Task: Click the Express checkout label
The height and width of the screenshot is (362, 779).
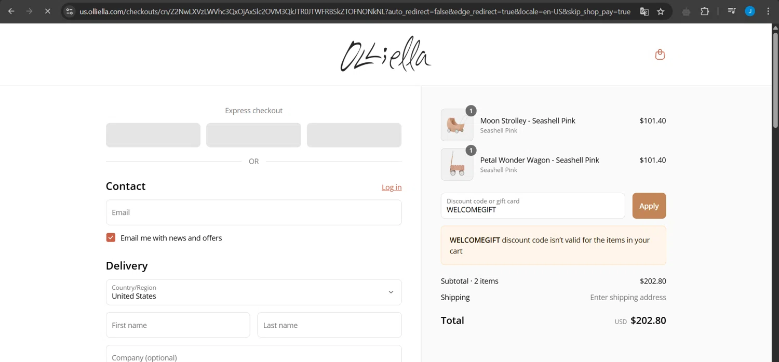Action: click(x=253, y=111)
